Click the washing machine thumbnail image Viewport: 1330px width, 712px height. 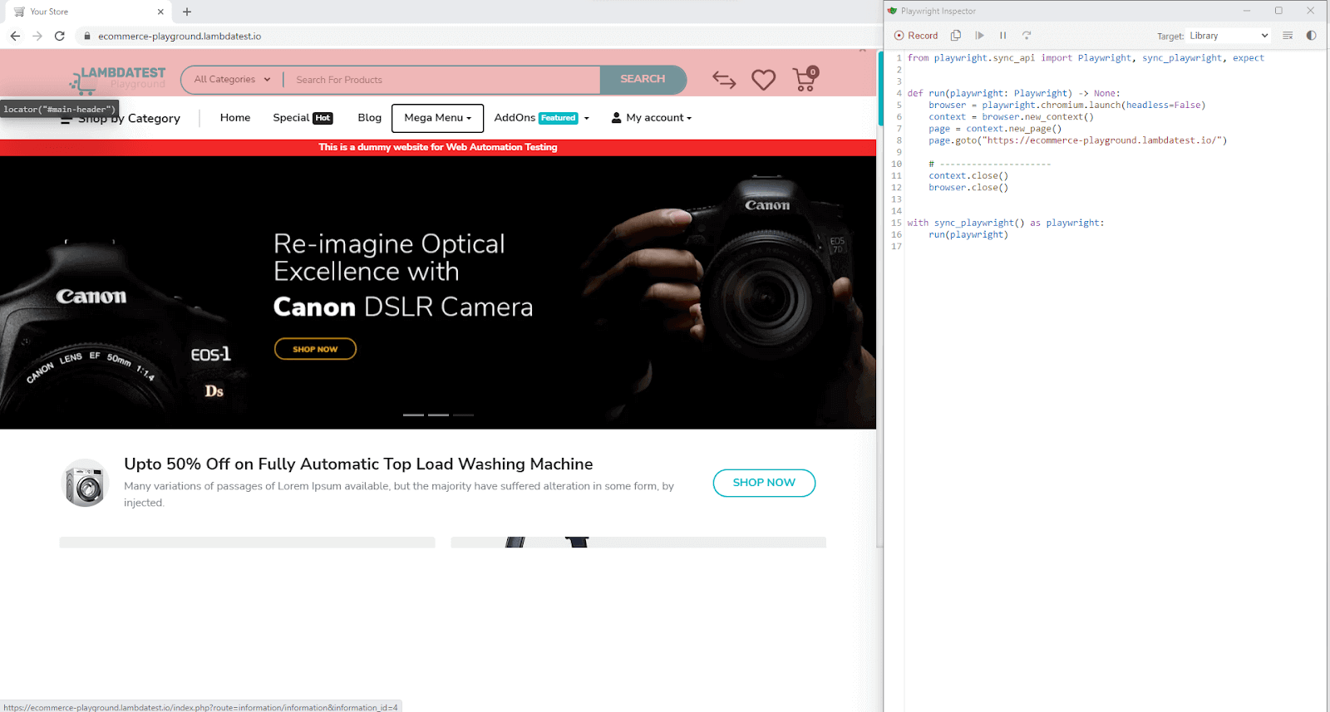[x=86, y=483]
